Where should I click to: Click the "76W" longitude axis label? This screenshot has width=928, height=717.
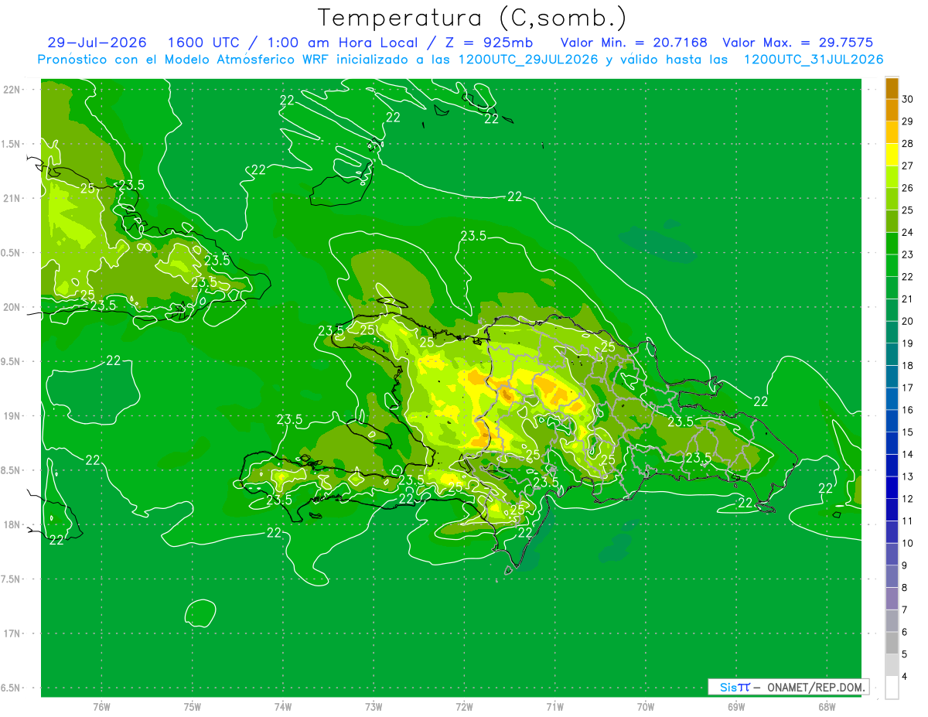point(101,706)
